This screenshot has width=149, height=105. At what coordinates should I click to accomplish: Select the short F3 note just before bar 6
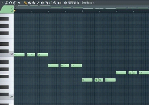(97, 80)
